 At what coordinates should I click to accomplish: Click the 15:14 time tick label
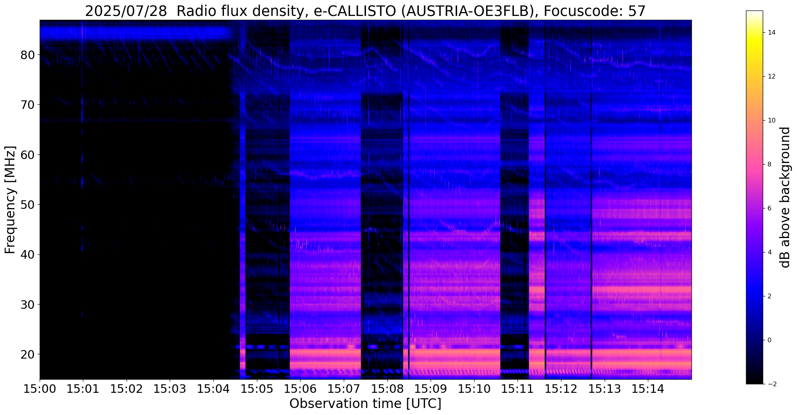click(648, 389)
